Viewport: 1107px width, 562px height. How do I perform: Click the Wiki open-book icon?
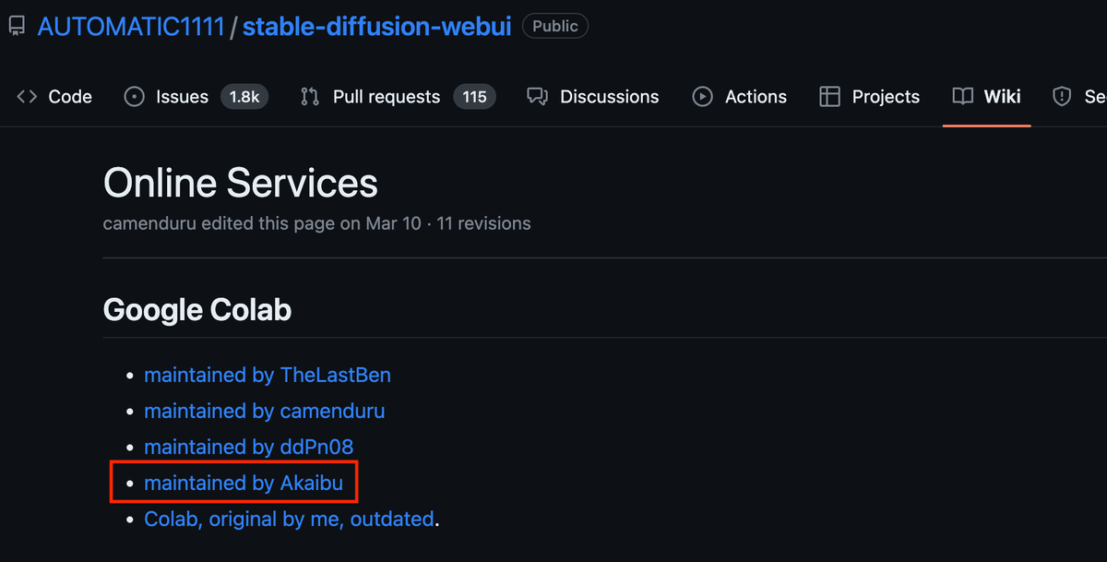point(963,97)
